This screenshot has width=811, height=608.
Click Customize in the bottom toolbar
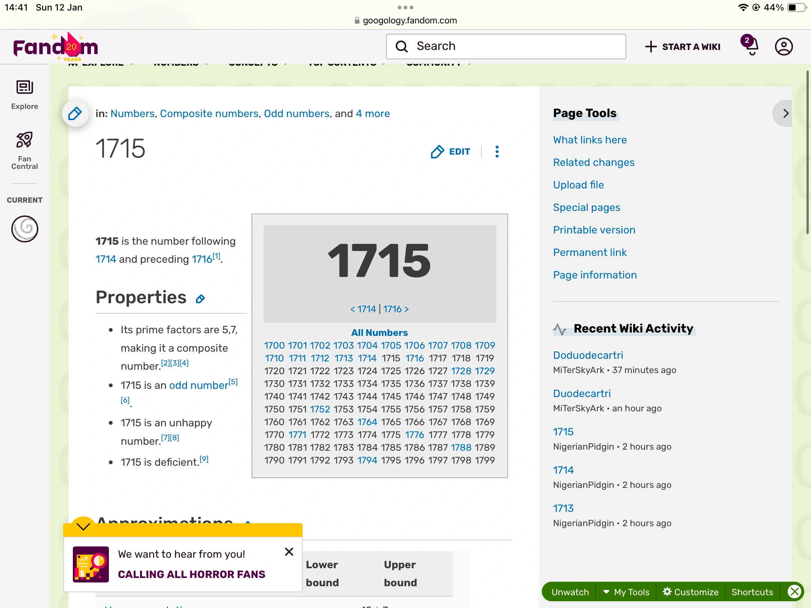[691, 592]
